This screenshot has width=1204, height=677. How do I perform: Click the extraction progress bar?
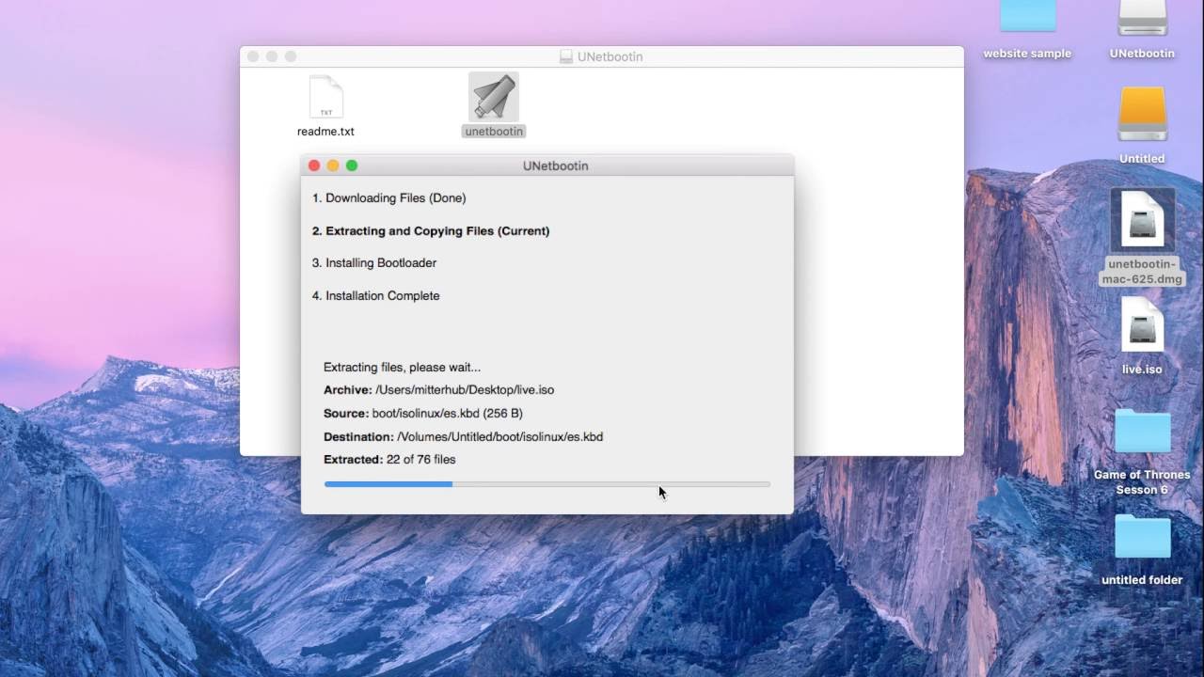pos(547,484)
